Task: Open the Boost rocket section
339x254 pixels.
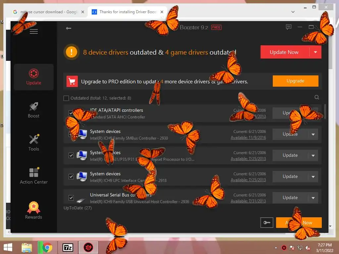Action: [x=34, y=110]
